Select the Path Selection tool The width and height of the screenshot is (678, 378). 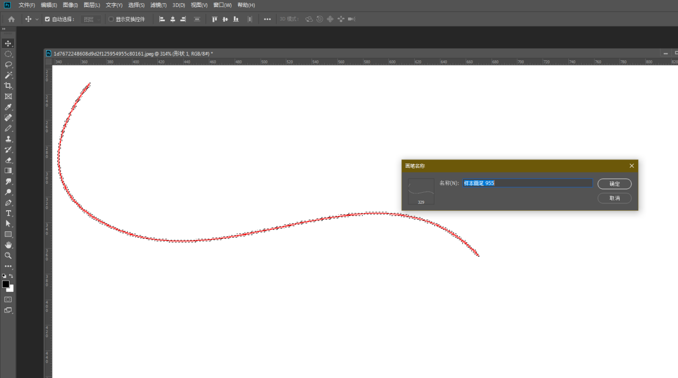pyautogui.click(x=8, y=223)
